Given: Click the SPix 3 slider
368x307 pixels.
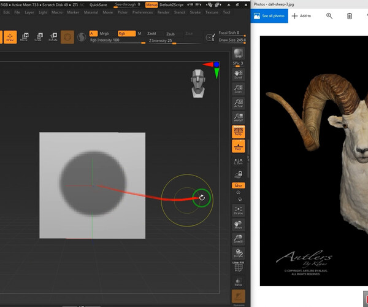Looking at the screenshot, I should click(x=238, y=64).
